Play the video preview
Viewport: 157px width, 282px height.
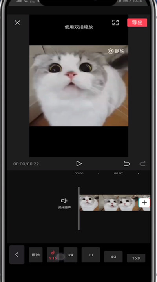[79, 163]
